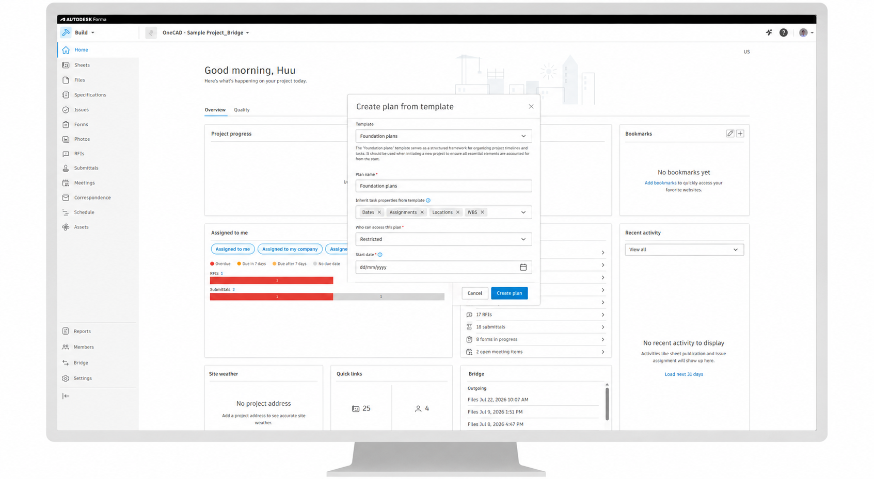Open the calendar picker for Start date

pyautogui.click(x=523, y=267)
